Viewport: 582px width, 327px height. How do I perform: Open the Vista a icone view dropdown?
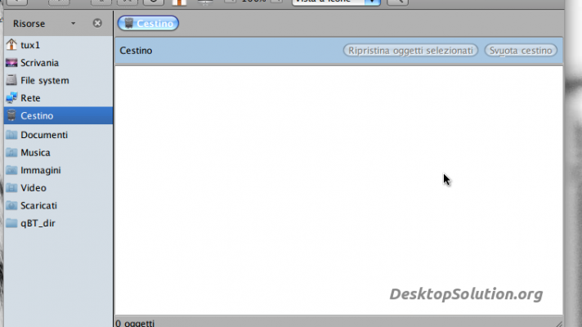[336, 2]
